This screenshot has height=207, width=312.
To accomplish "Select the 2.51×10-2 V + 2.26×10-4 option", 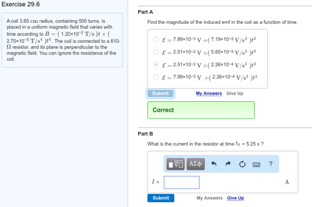I will [x=156, y=65].
